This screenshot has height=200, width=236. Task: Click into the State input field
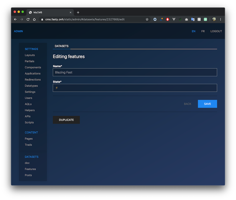tap(135, 88)
